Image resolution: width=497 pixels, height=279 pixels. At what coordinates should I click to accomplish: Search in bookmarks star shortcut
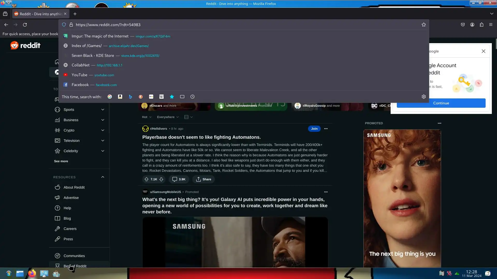[172, 97]
